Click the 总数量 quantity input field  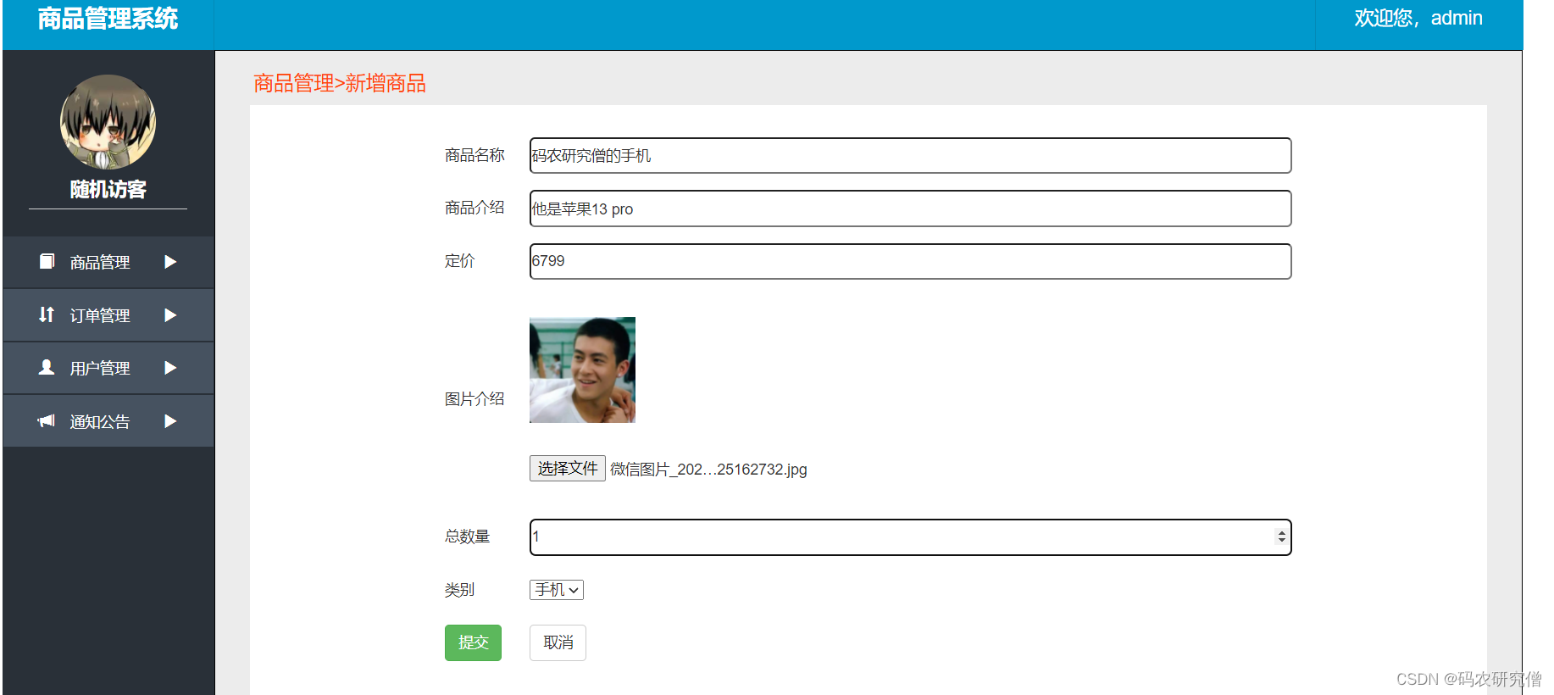[910, 537]
